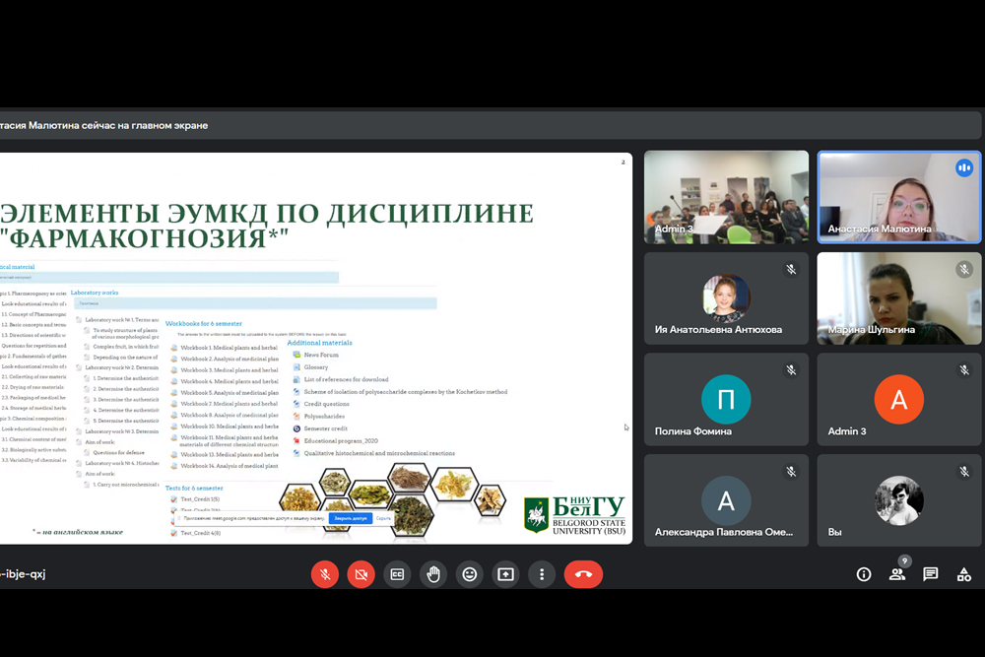Click the name label 'Ия Анатольевна Антюхова'
The height and width of the screenshot is (657, 985).
(x=718, y=330)
